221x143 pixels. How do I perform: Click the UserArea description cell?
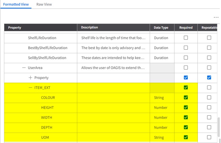[x=113, y=68]
